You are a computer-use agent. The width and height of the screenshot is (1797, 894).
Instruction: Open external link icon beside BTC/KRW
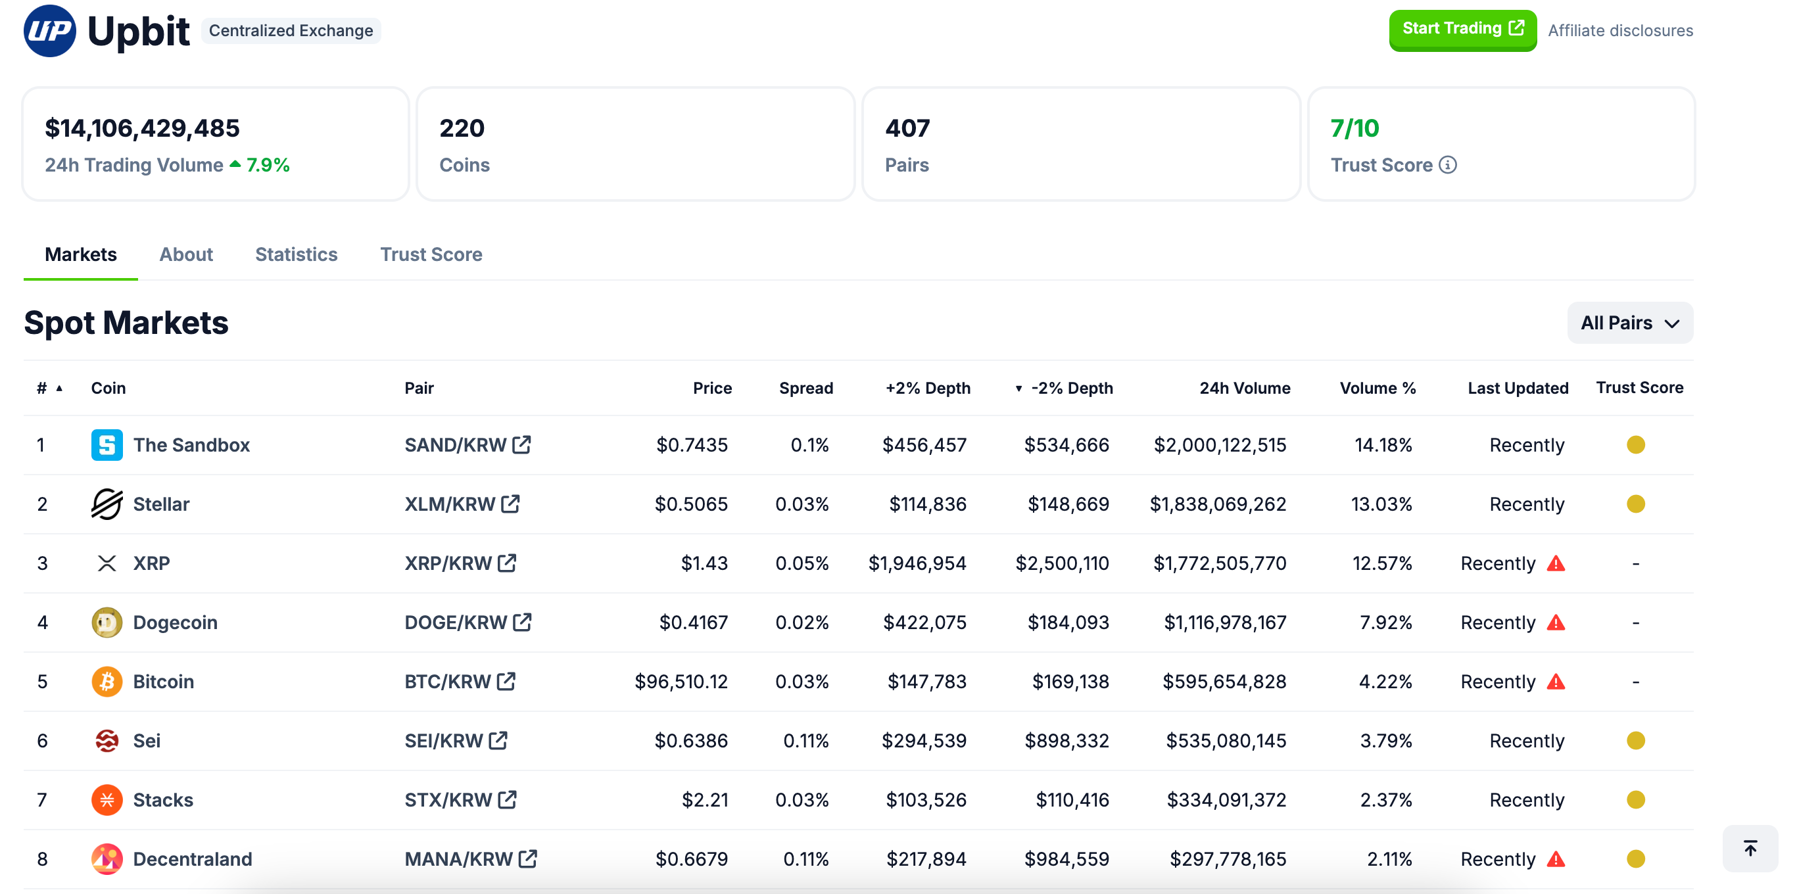[506, 681]
